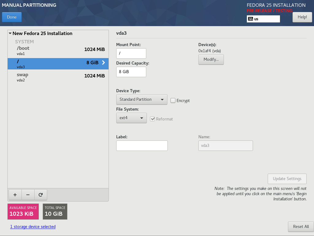Open the File System ext4 dropdown
314x236 pixels.
tap(132, 118)
